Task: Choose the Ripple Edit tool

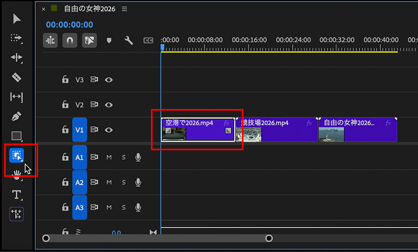Action: pos(17,57)
